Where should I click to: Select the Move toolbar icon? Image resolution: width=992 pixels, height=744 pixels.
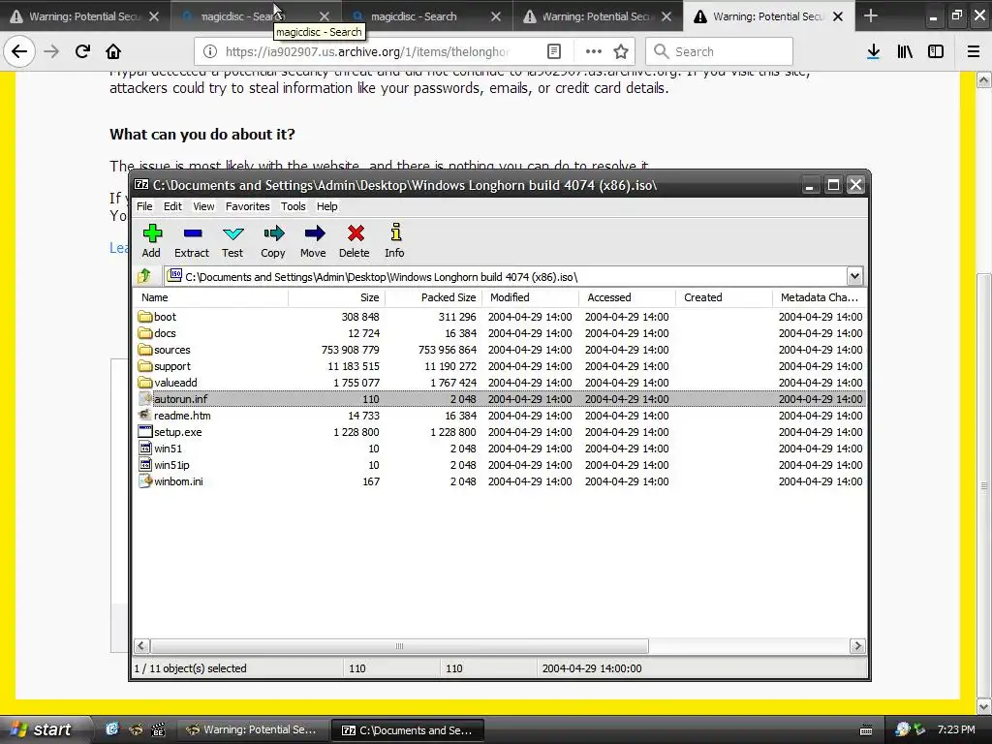[314, 233]
